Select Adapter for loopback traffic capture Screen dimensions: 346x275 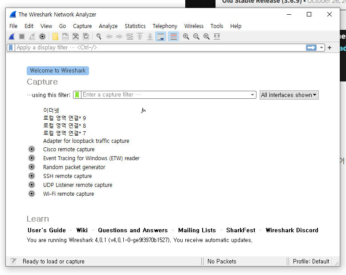click(x=86, y=141)
